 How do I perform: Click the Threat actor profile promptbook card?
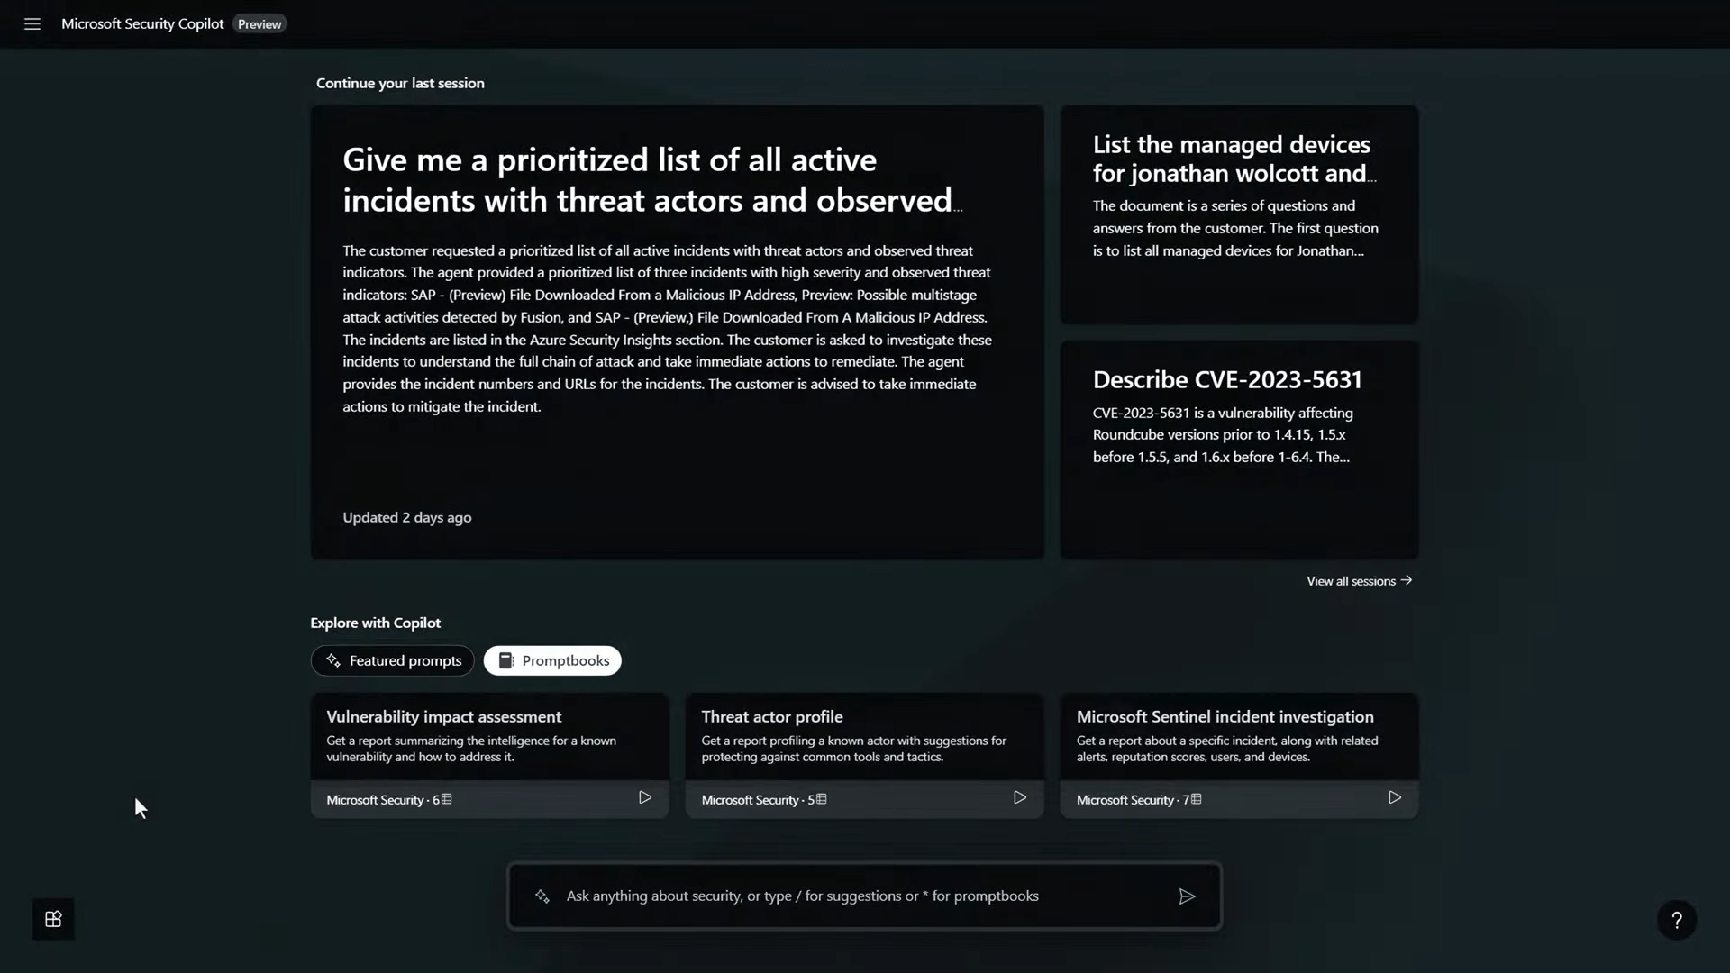(x=866, y=756)
